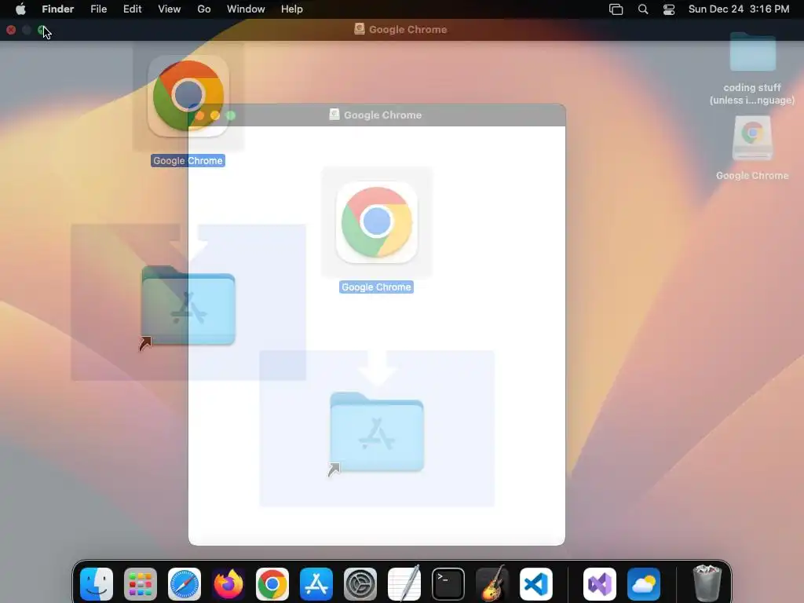Open the Help menu

(292, 9)
